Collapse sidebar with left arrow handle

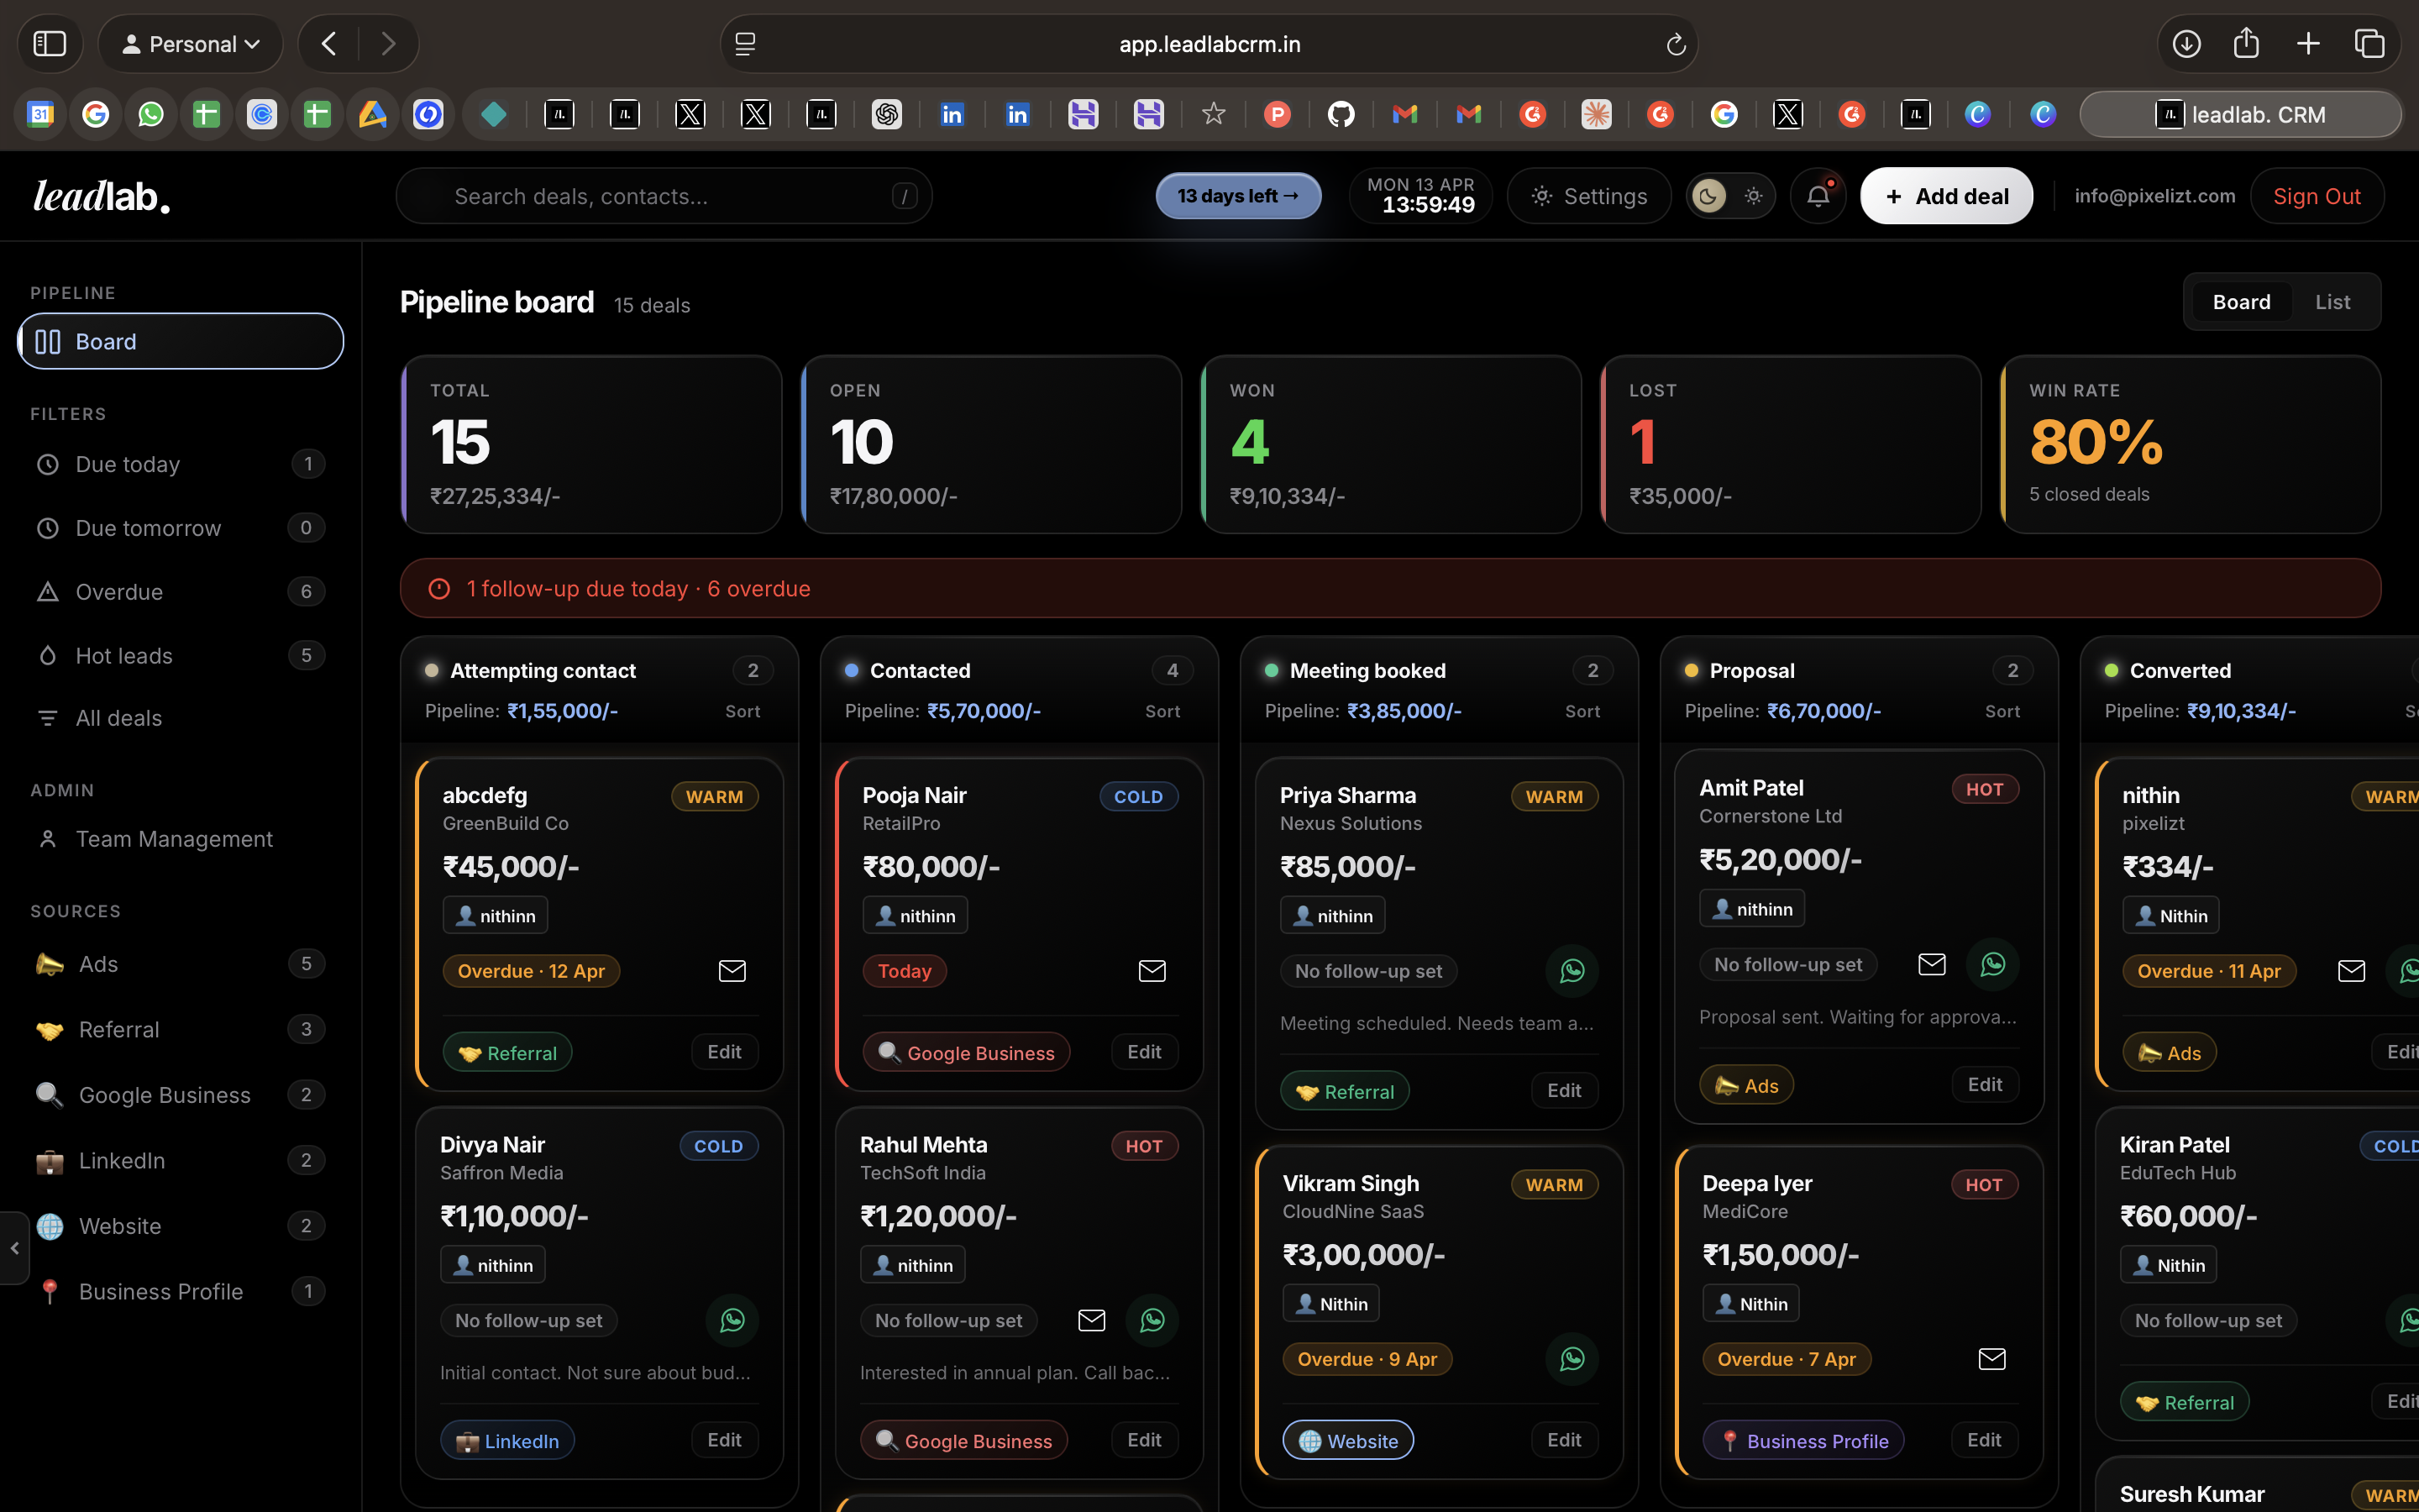click(14, 1247)
